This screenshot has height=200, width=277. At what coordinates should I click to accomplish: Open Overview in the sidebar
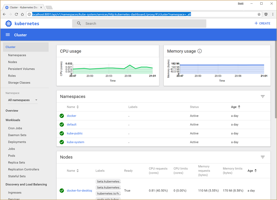12,111
